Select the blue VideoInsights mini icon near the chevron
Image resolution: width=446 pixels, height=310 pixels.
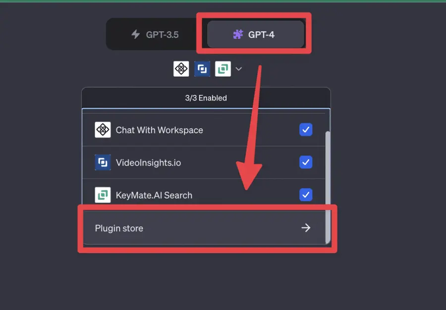pos(202,69)
